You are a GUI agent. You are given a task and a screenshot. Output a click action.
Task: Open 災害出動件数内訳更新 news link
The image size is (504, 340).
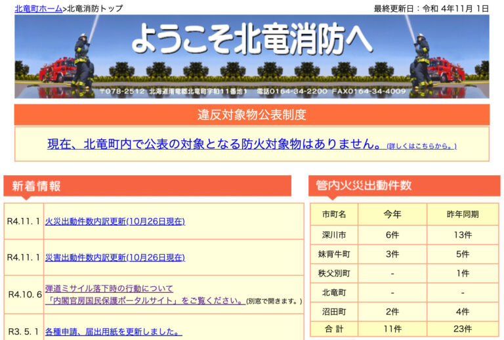115,257
